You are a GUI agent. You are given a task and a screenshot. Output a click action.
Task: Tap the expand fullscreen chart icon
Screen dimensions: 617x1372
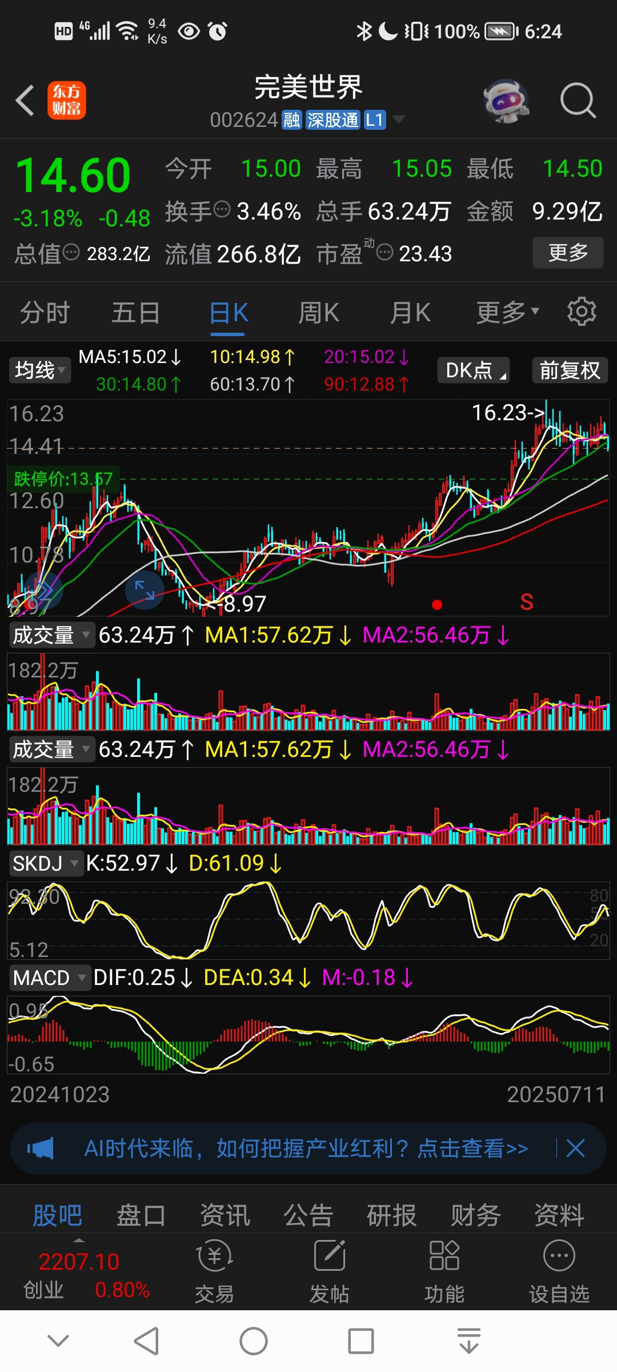click(145, 589)
